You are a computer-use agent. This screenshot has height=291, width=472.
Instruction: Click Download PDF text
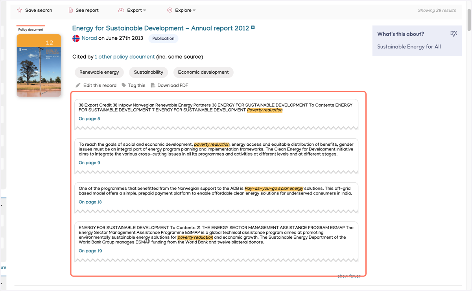pos(173,85)
